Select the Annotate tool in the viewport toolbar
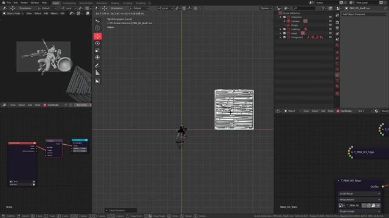The width and height of the screenshot is (389, 218). click(x=97, y=66)
